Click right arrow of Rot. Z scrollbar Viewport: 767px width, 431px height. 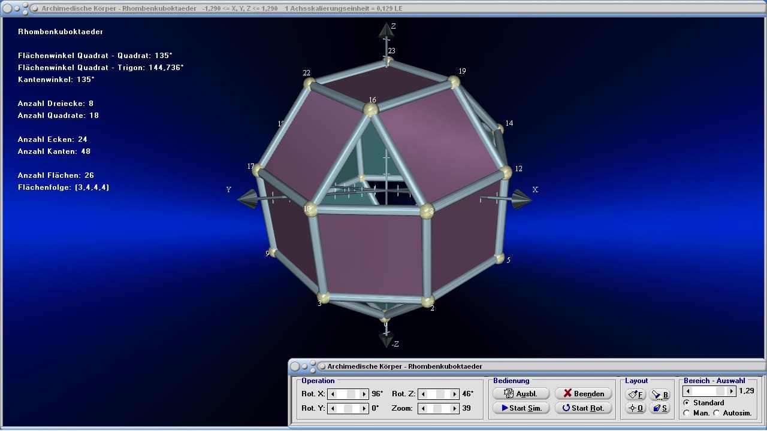point(455,394)
